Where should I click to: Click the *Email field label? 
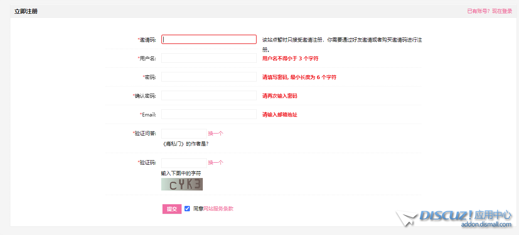tap(148, 114)
